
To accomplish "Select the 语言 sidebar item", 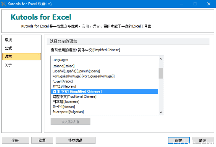I will point(8,57).
